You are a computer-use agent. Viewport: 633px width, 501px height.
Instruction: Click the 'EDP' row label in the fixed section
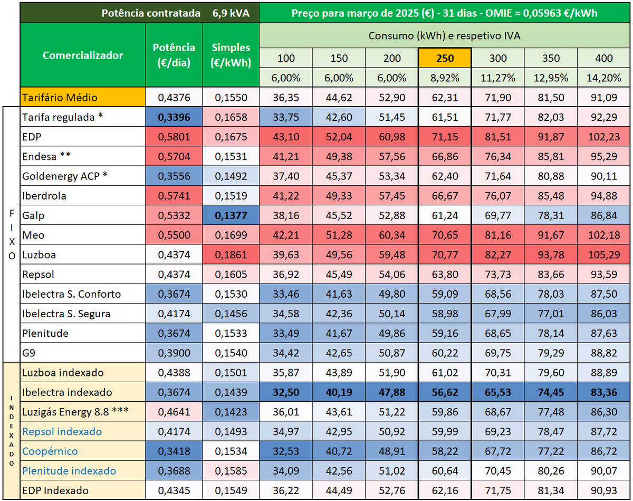(83, 136)
